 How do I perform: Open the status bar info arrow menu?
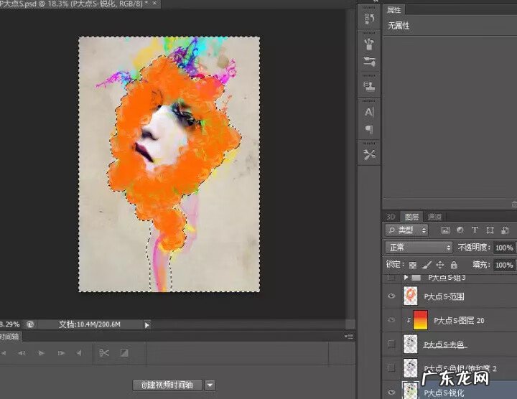tap(146, 325)
